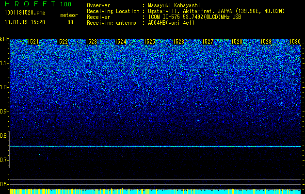Image resolution: width=305 pixels, height=194 pixels.
Task: Click the 1524 time marker
Action: 121,42
